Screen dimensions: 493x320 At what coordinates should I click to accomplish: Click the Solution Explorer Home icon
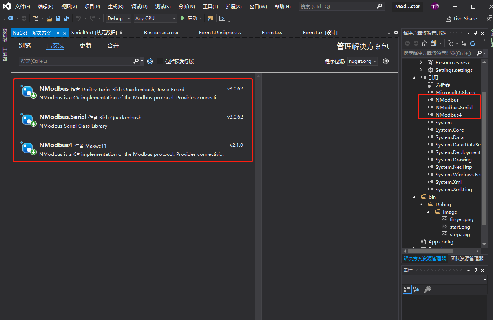tap(425, 43)
